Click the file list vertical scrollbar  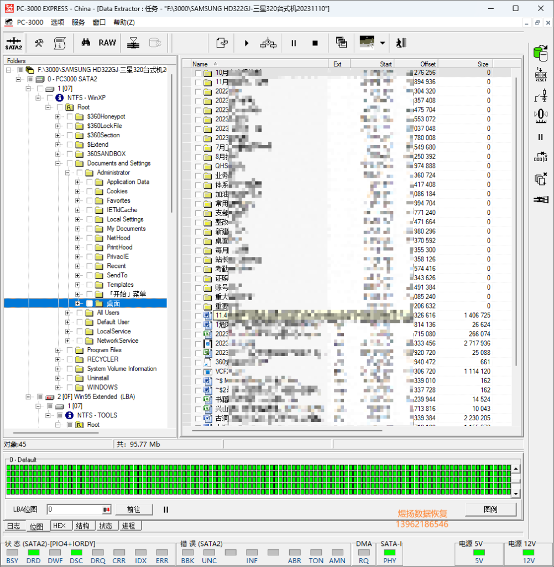coord(516,220)
